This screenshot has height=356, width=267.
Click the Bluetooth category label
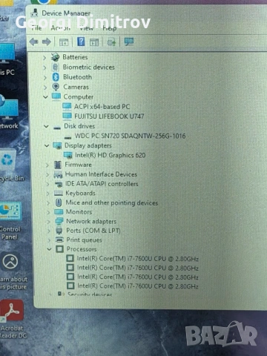click(77, 77)
